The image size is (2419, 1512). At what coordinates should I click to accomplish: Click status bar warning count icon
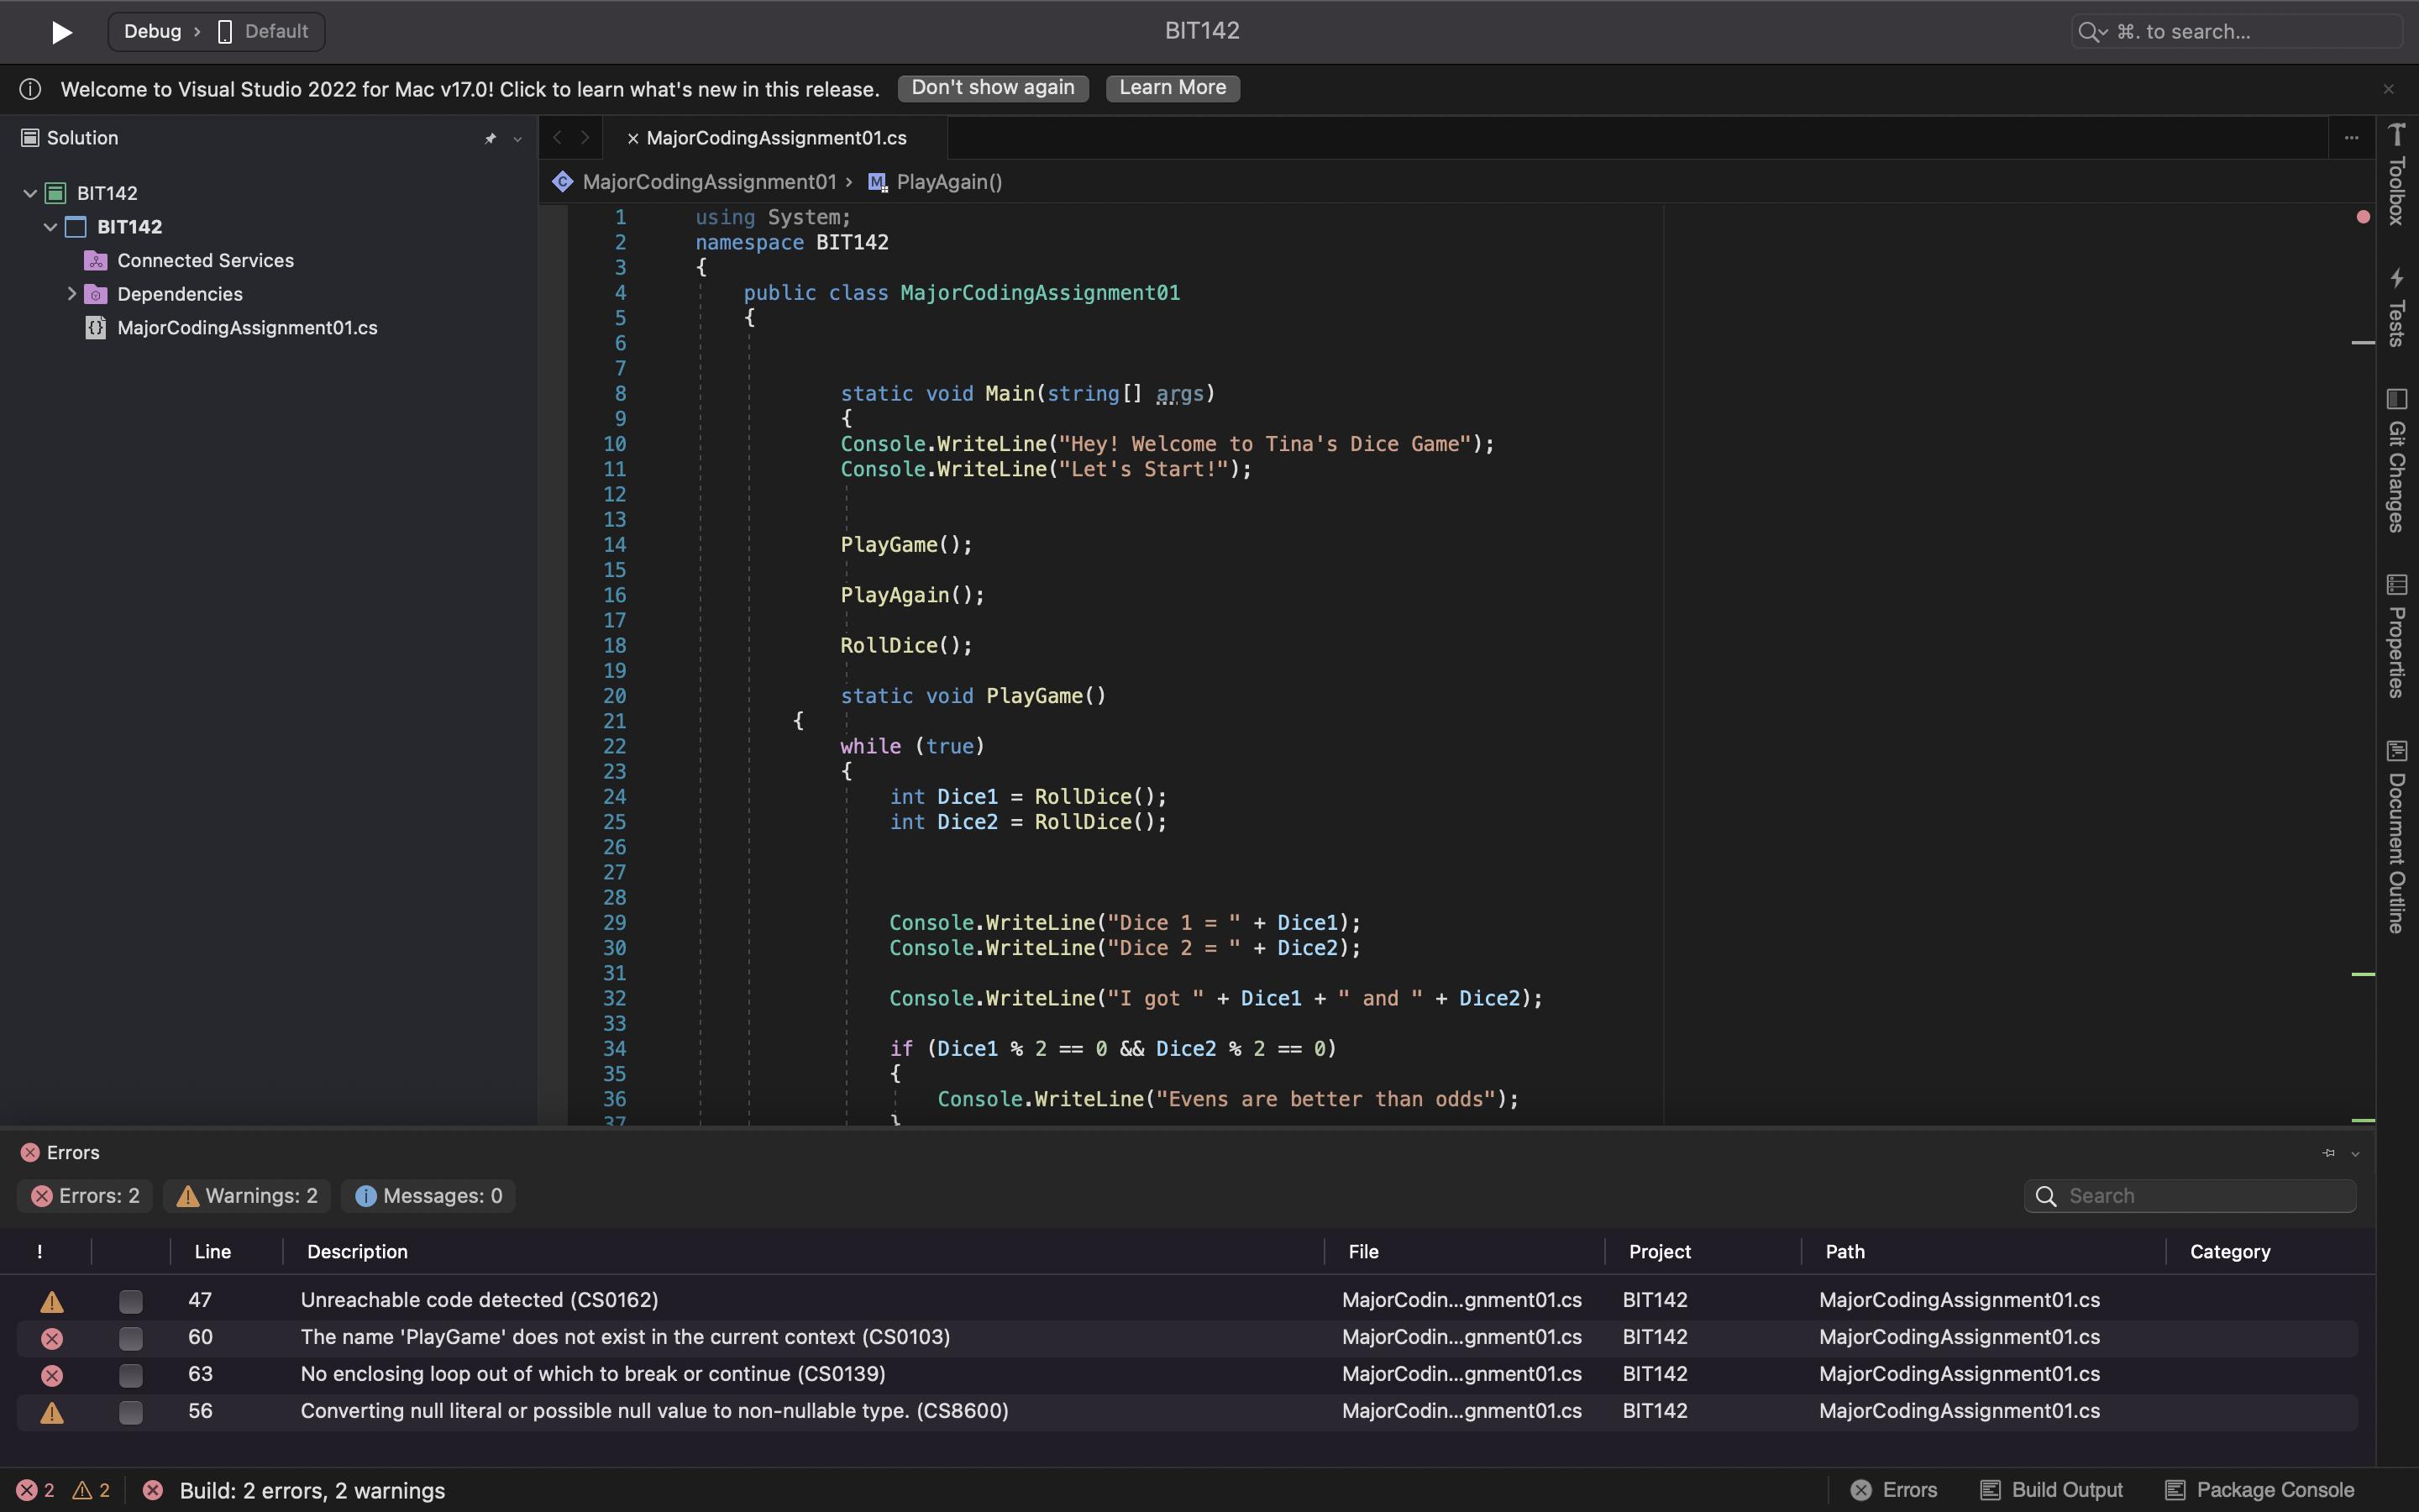coord(82,1490)
